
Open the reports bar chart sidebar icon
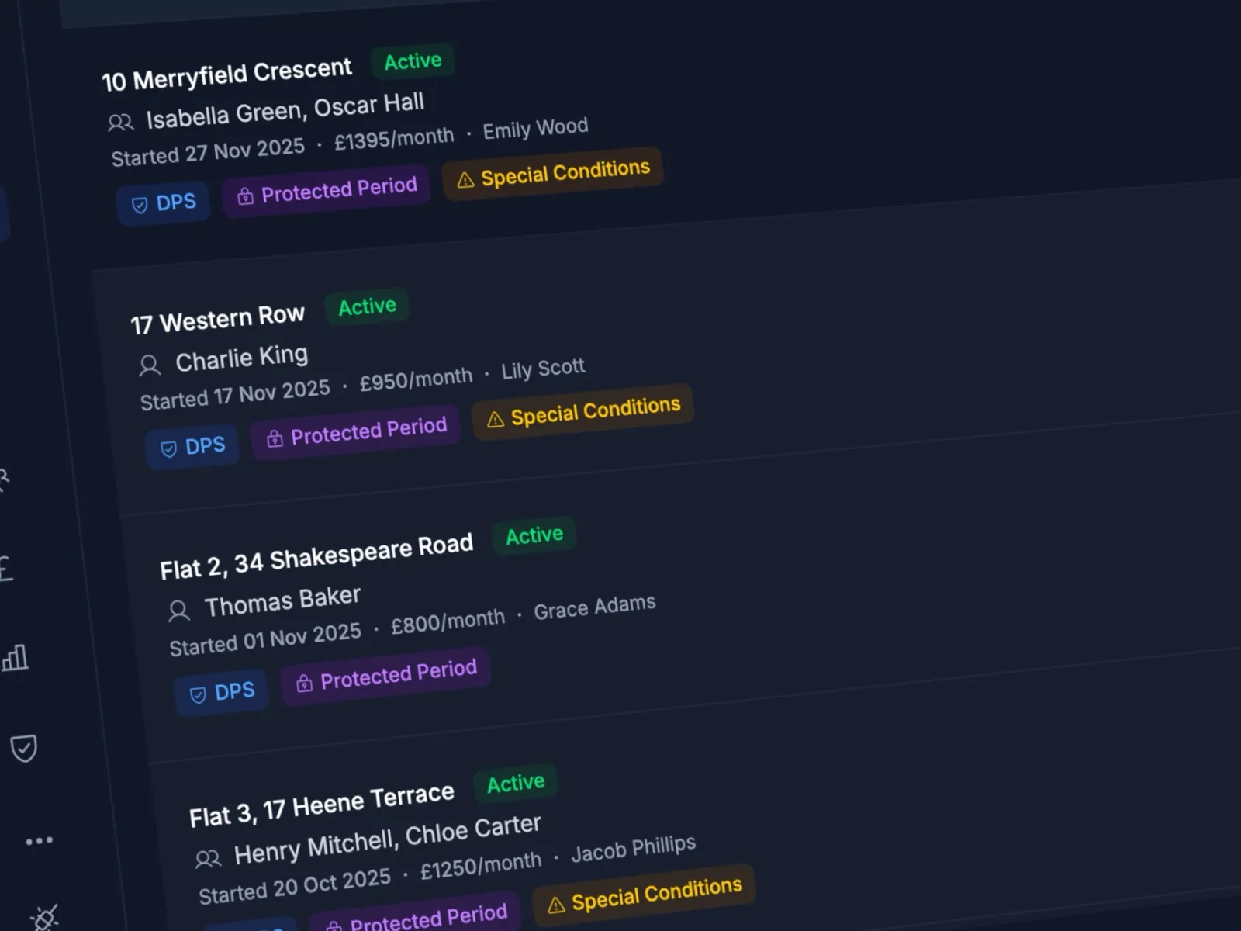point(16,659)
